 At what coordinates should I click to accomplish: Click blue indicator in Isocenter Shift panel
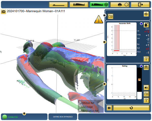[141, 24]
